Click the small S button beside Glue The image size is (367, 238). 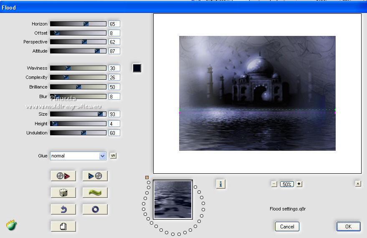pos(113,156)
